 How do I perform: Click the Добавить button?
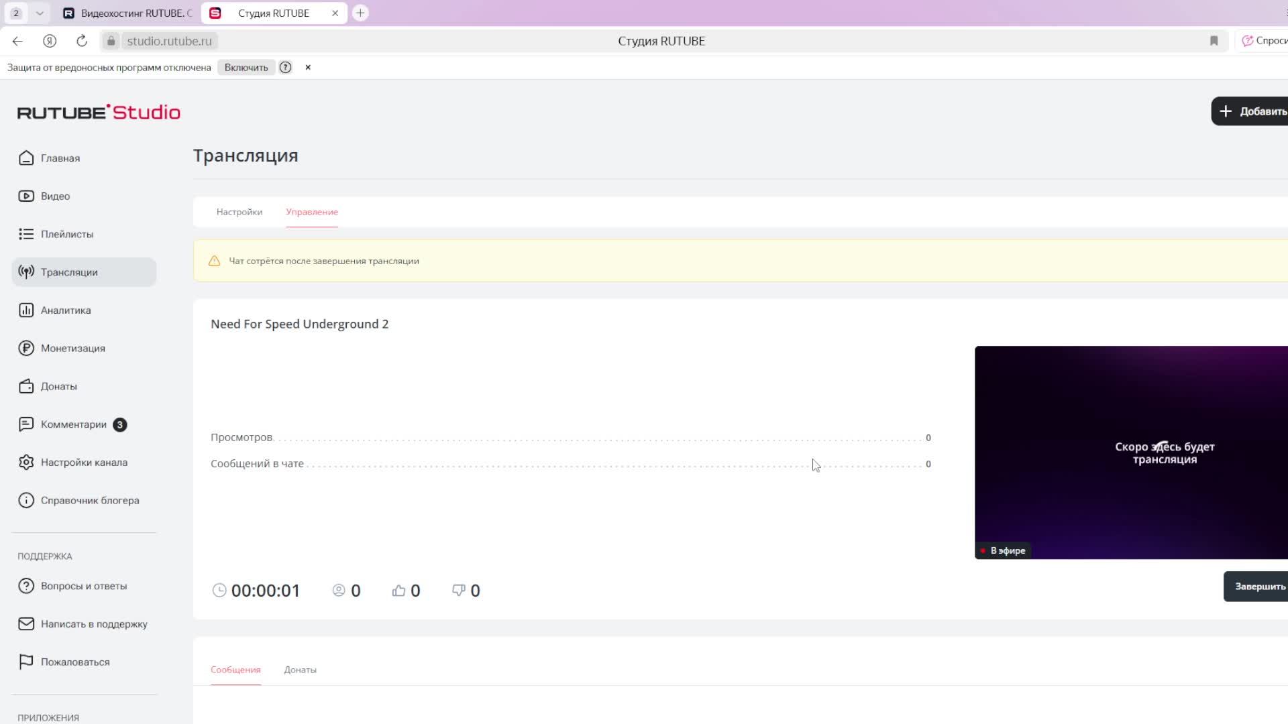pyautogui.click(x=1251, y=111)
